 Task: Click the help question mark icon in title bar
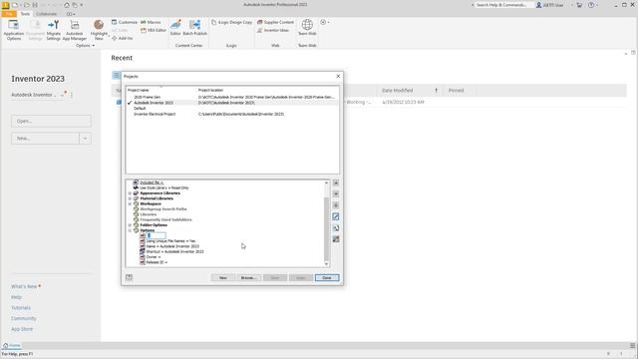point(591,5)
